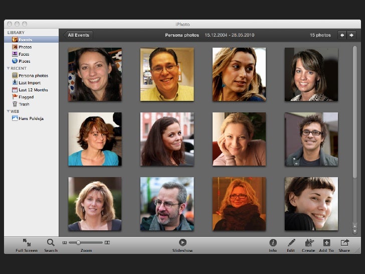Select Persona photos in Recent list
Viewport: 365px width, 274px height.
tap(31, 75)
